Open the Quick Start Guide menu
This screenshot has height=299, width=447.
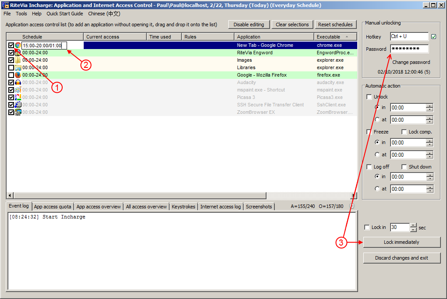65,14
